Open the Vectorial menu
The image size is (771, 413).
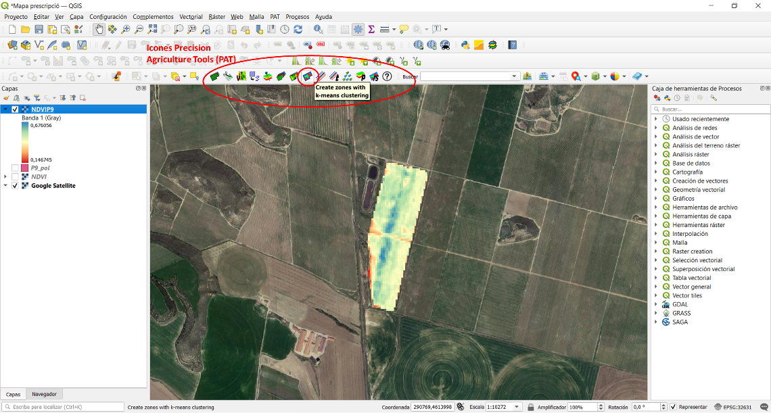coord(191,16)
